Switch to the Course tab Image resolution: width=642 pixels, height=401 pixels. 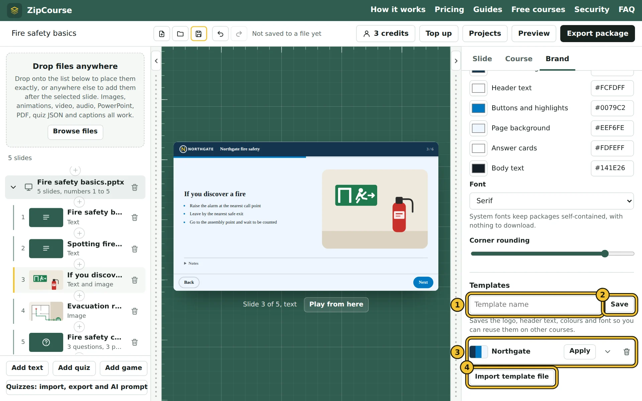point(519,59)
